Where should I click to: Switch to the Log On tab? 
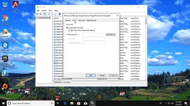[74, 20]
